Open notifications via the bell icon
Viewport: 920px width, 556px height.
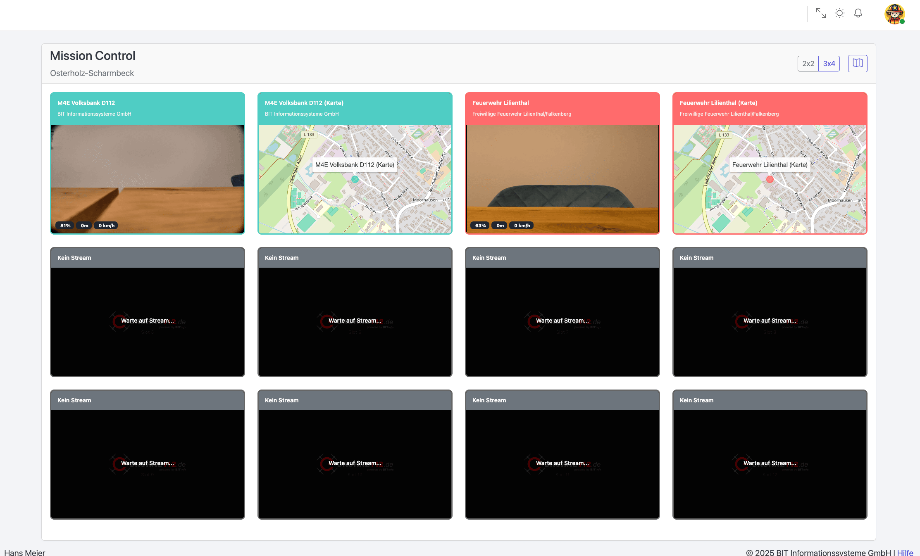[858, 13]
